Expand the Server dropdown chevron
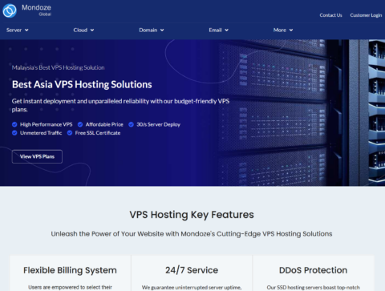This screenshot has width=385, height=291. point(26,30)
